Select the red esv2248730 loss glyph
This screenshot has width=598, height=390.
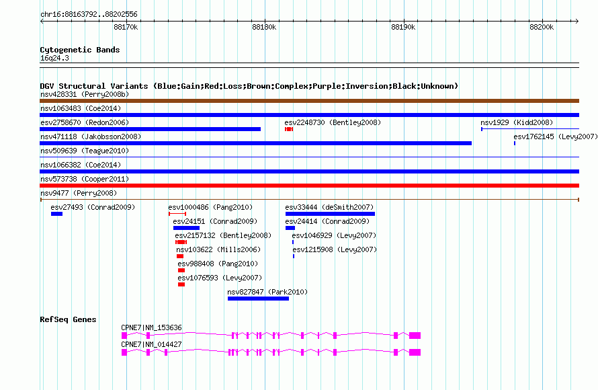pyautogui.click(x=289, y=129)
